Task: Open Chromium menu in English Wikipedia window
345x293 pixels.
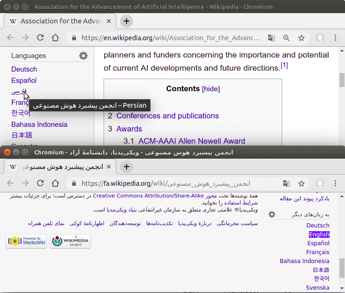Action: tap(335, 38)
